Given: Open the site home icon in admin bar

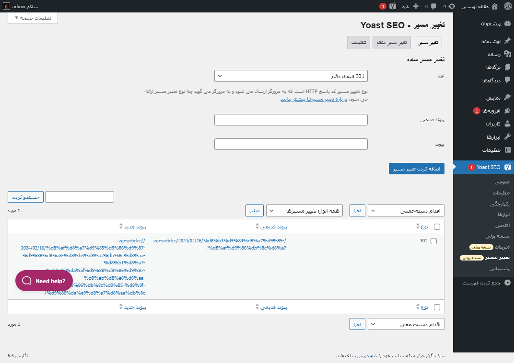Looking at the screenshot, I should tap(495, 6).
